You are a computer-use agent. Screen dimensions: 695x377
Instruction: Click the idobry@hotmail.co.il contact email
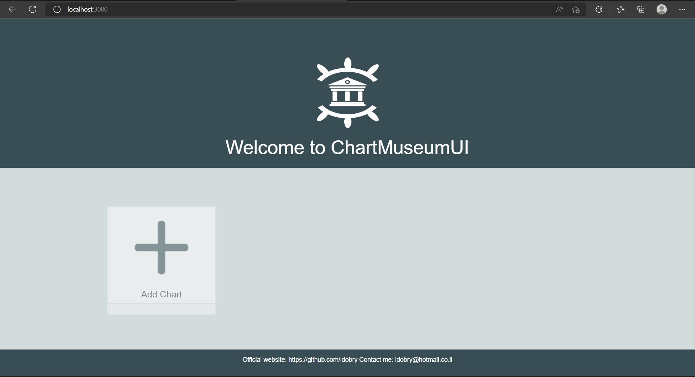coord(423,359)
